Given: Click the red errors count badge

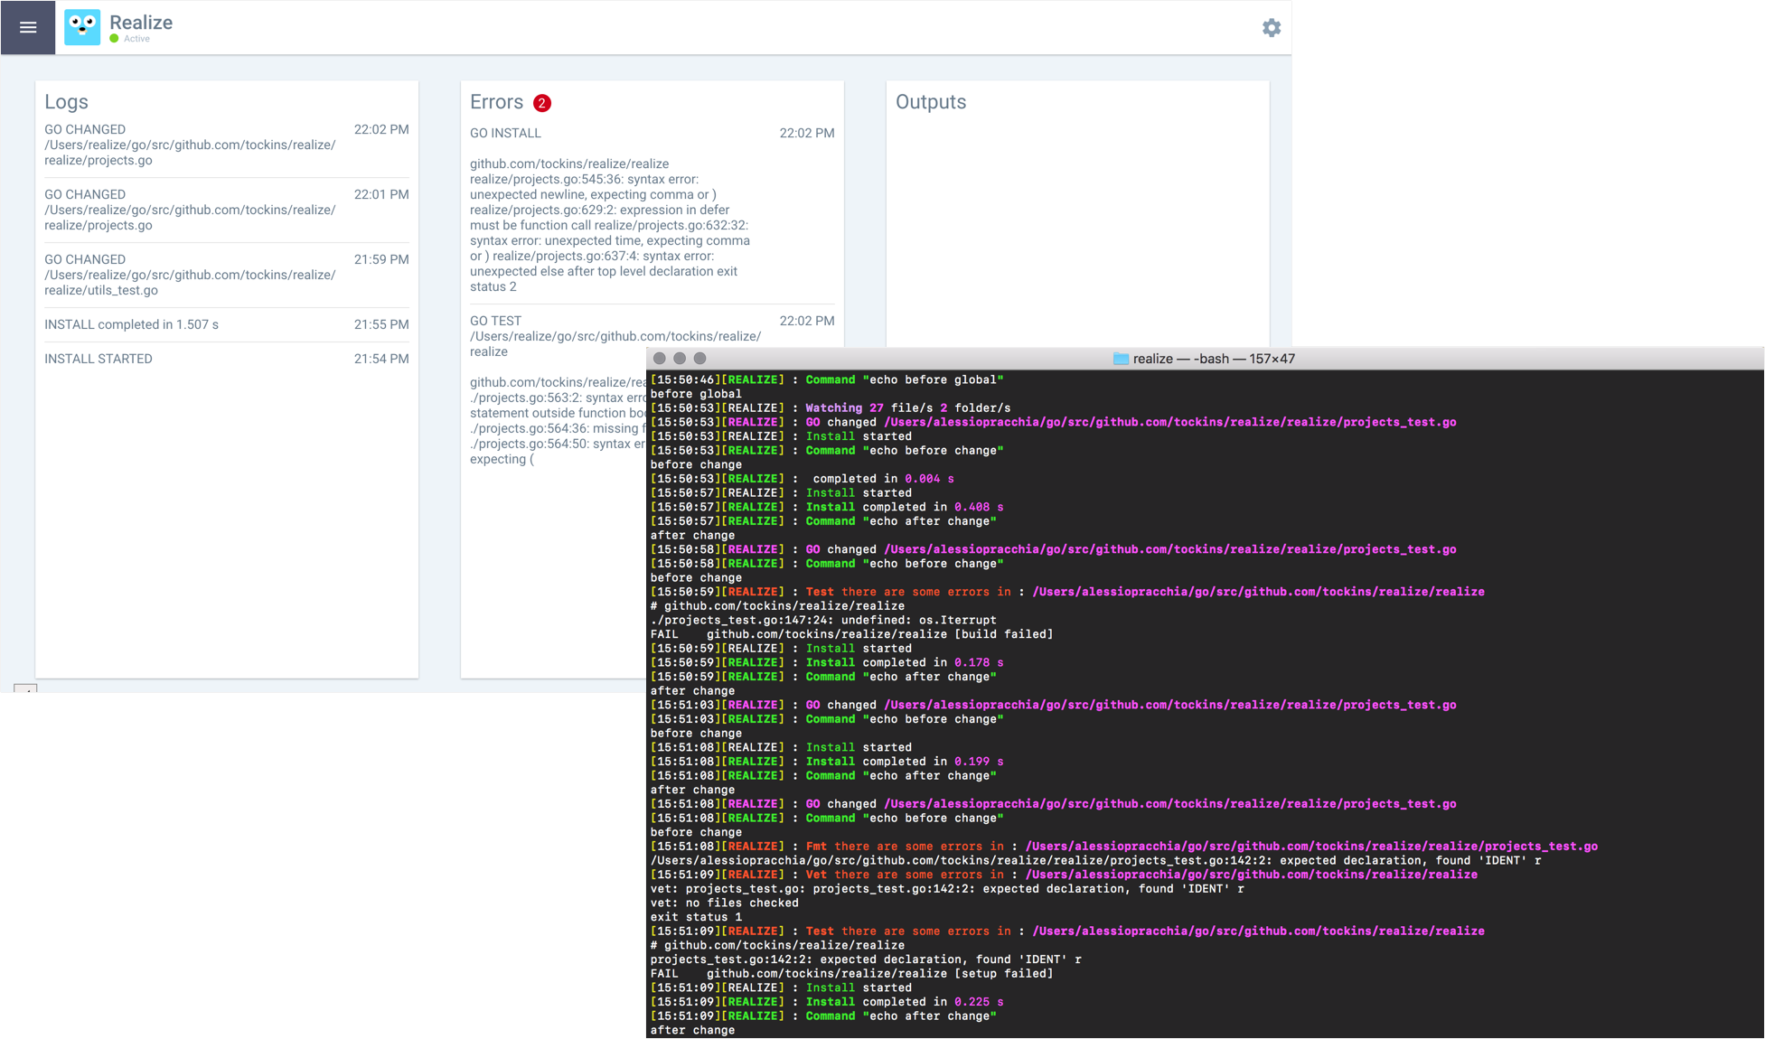Looking at the screenshot, I should 541,103.
